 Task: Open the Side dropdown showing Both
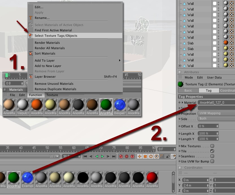coord(216,119)
